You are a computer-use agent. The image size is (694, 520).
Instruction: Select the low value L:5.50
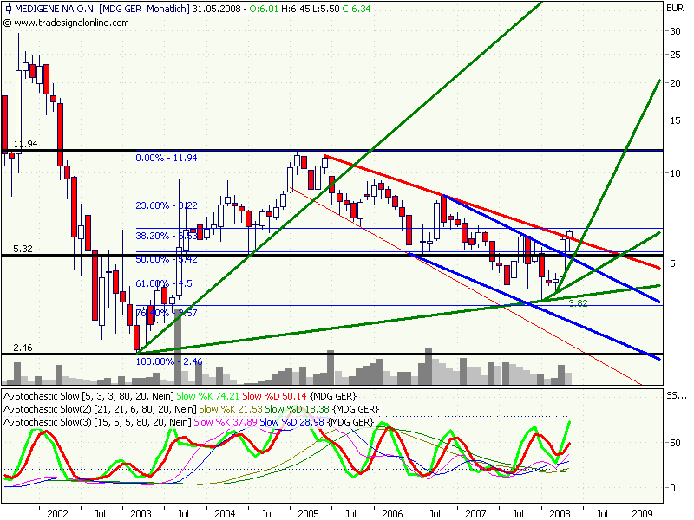click(x=326, y=9)
